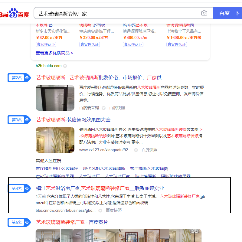
Task: Open third image in 百度图片 strip
Action: tap(106, 236)
